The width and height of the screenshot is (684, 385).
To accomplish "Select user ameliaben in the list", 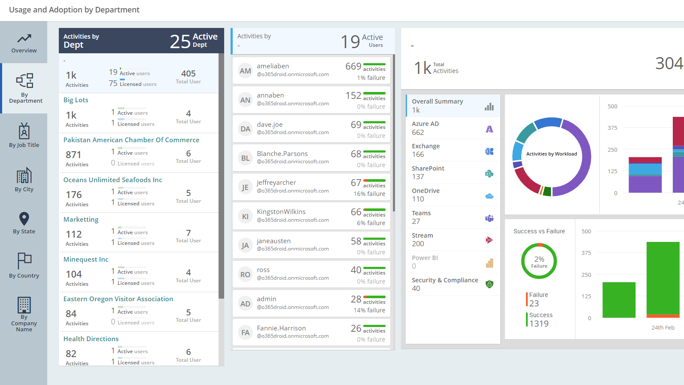I will [x=312, y=71].
